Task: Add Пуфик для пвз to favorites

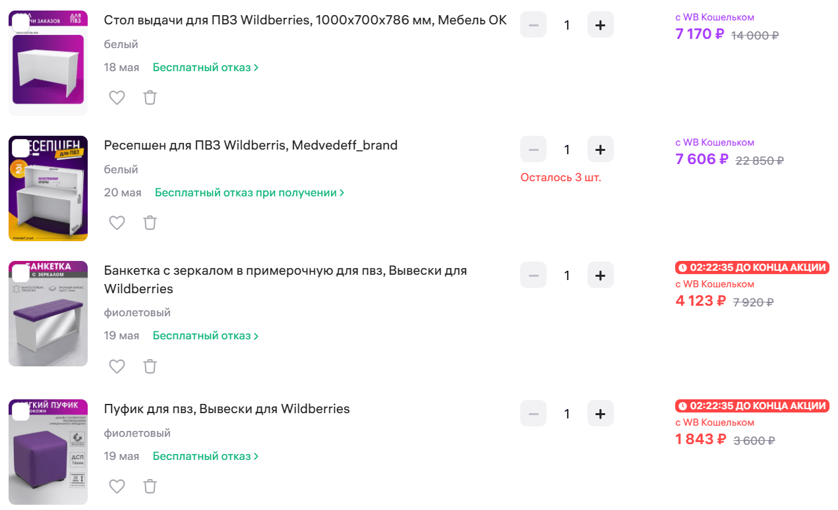Action: [x=117, y=486]
